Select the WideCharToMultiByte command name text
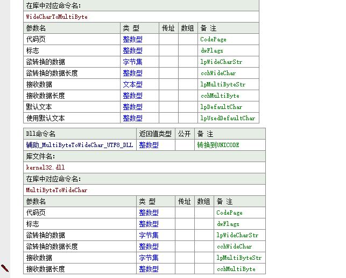 tap(57, 17)
